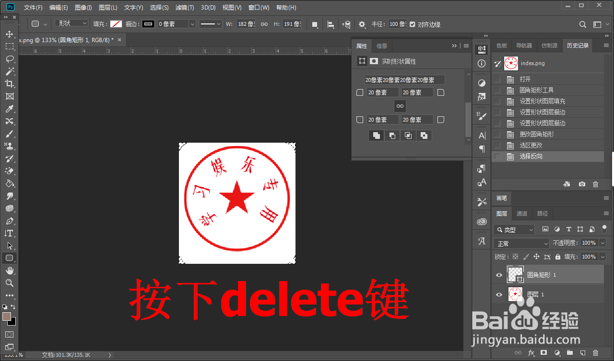Select the Zoom tool

pos(9,283)
